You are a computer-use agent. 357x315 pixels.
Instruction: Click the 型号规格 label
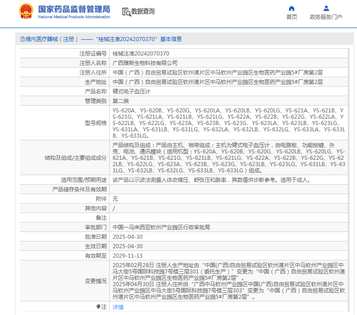pyautogui.click(x=96, y=123)
